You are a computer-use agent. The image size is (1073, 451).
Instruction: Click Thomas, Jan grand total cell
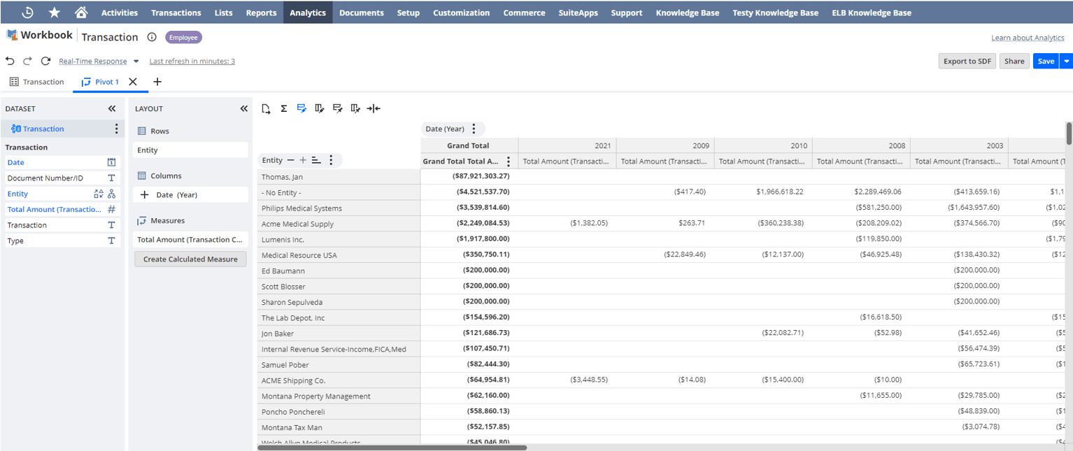coord(469,177)
